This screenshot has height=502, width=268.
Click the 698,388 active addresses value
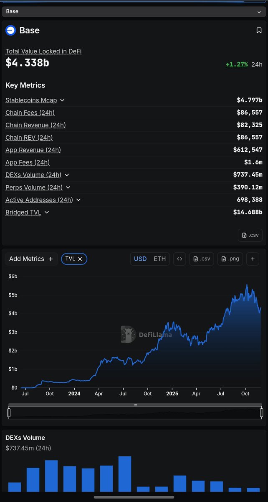tap(250, 200)
